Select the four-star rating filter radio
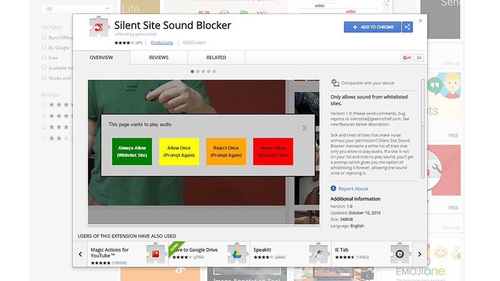Screen dimensions: 500x281 coord(44,116)
